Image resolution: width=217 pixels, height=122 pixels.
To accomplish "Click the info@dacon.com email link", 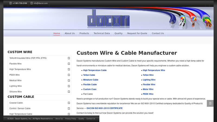I will pyautogui.click(x=41, y=3).
